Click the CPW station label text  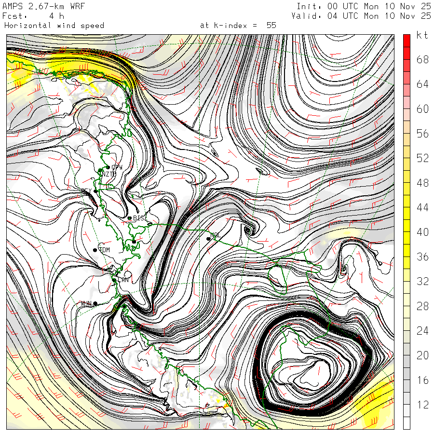[117, 167]
